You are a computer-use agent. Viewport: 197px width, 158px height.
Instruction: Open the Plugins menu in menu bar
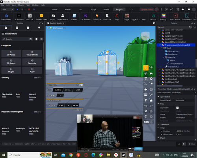point(21,5)
